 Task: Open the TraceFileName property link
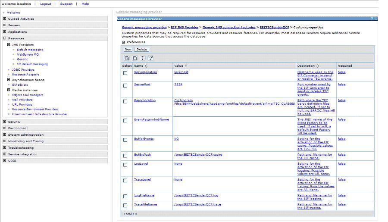point(146,204)
